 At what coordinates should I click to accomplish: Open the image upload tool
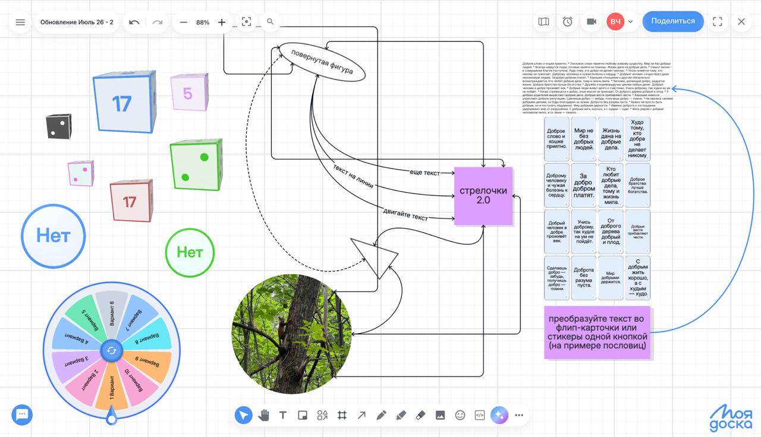click(x=440, y=415)
